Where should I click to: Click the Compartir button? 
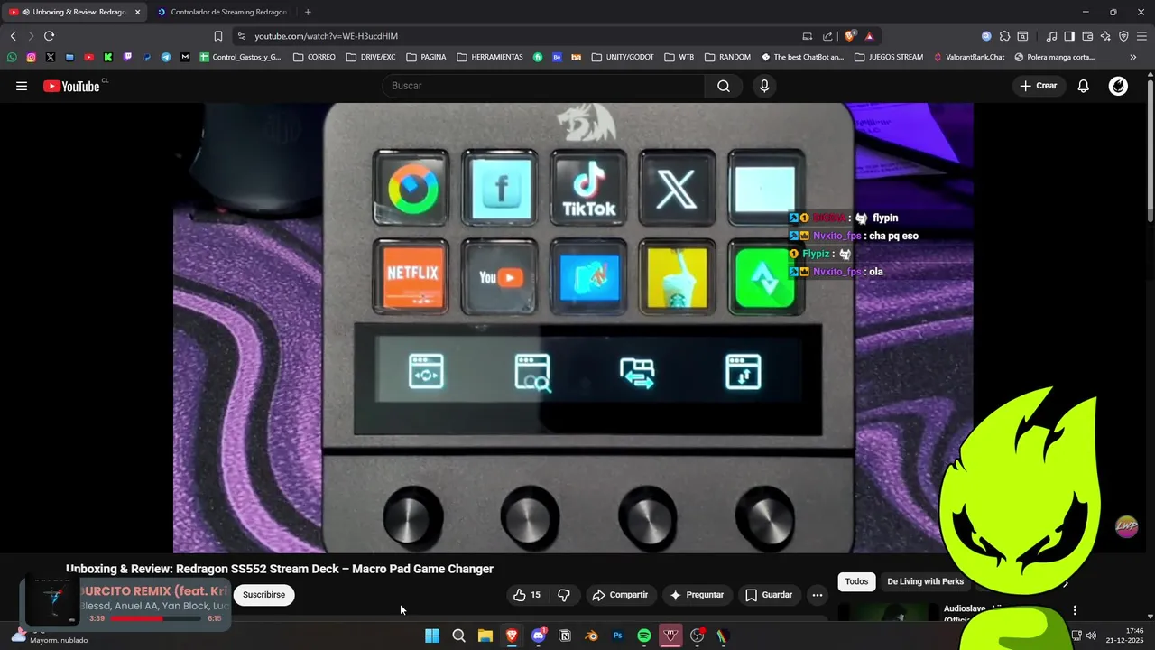pyautogui.click(x=620, y=595)
